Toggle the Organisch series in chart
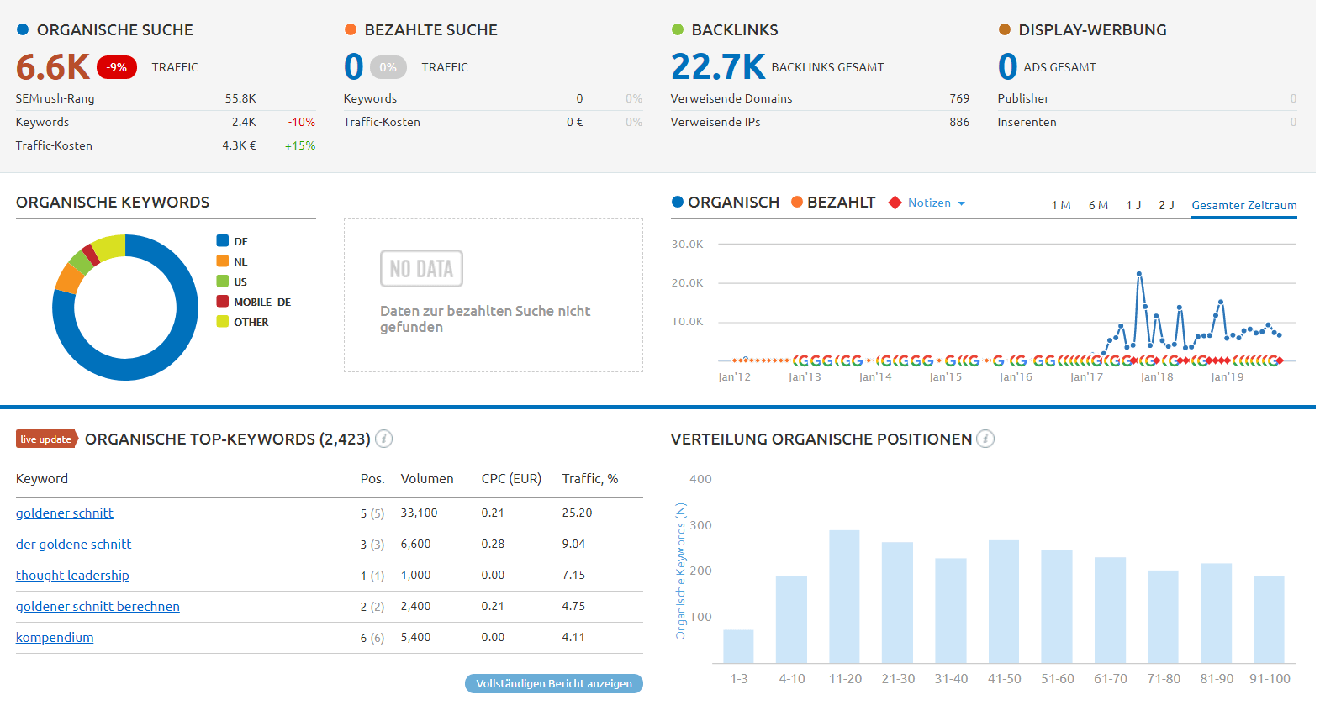The height and width of the screenshot is (721, 1320). pyautogui.click(x=726, y=203)
